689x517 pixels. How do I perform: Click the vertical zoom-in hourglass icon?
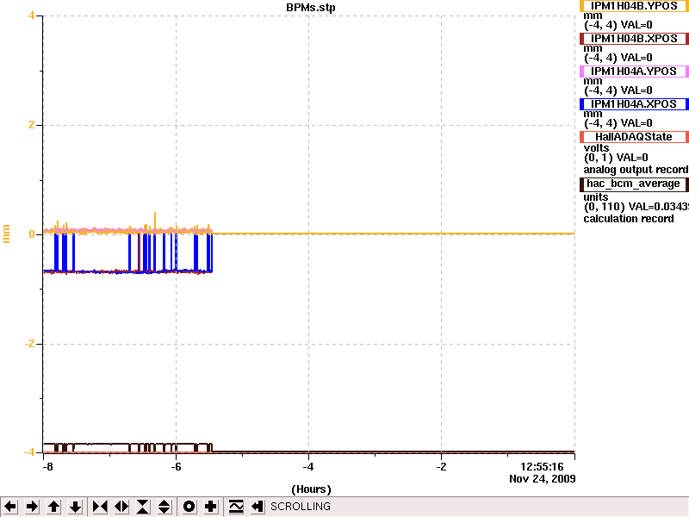click(143, 507)
